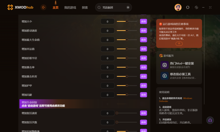This screenshot has height=132, width=220.
Task: Select the 主页 tab
Action: 56,8
